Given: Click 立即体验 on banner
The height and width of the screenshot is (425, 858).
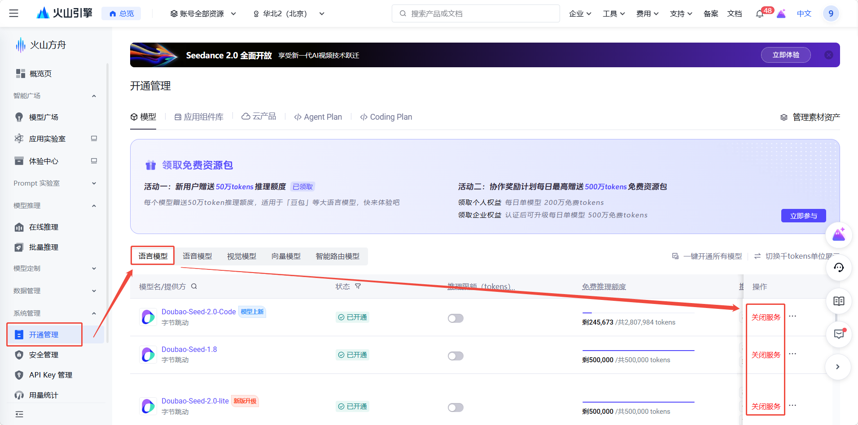Looking at the screenshot, I should [x=786, y=55].
